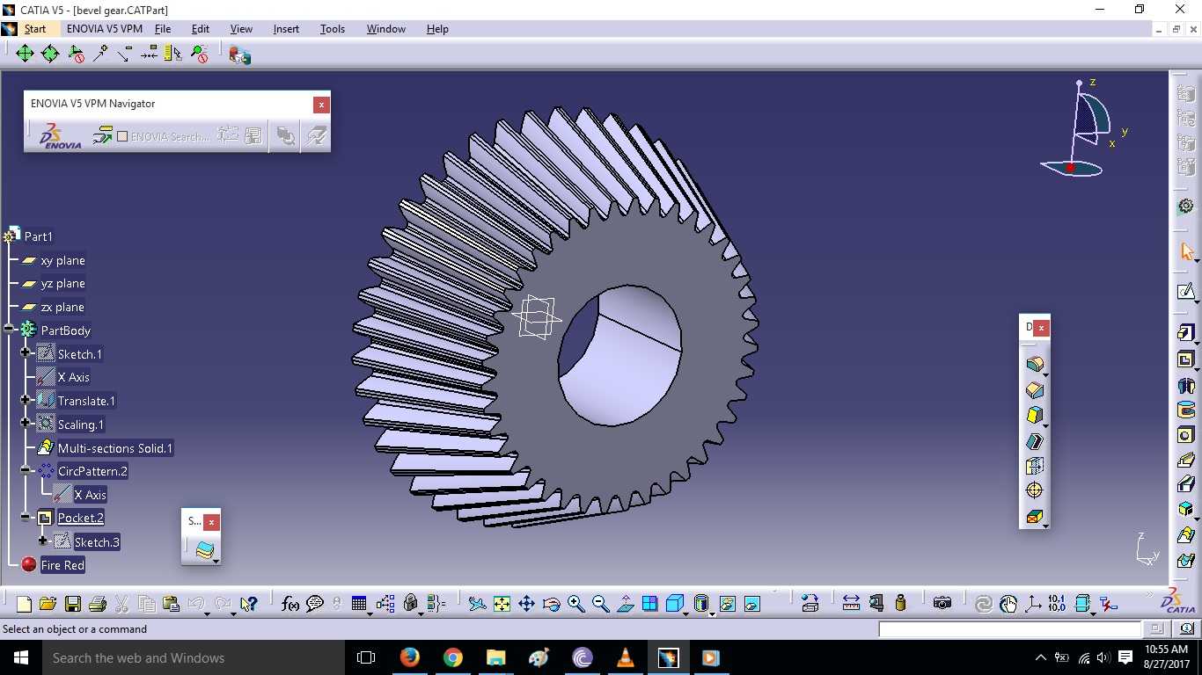Select Multi-sections Solid.1 in the tree
Viewport: 1202px width, 675px height.
point(115,448)
